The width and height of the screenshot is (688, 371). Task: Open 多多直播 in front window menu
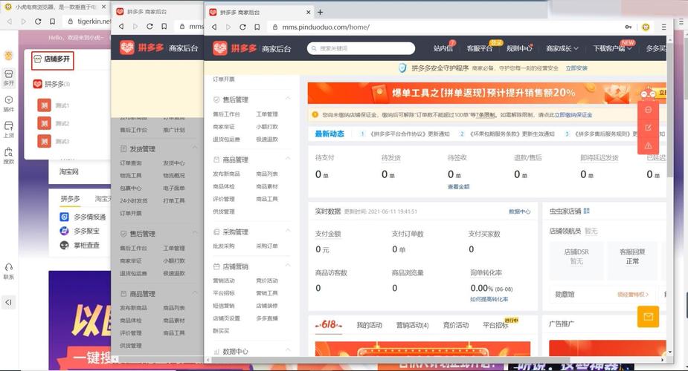(x=267, y=318)
